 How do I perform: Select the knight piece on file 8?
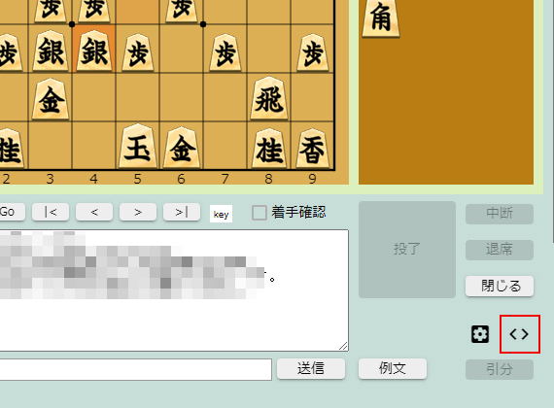(269, 148)
